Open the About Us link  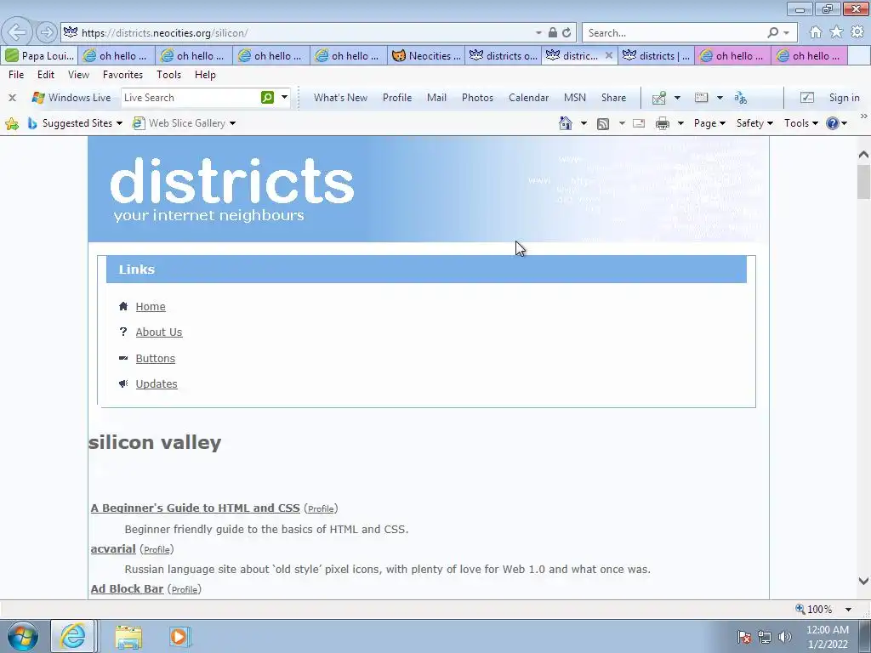click(159, 332)
